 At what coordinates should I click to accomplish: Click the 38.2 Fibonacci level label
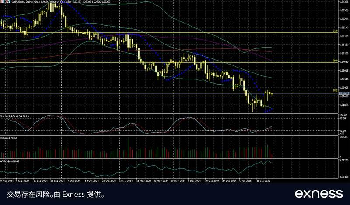(334, 90)
